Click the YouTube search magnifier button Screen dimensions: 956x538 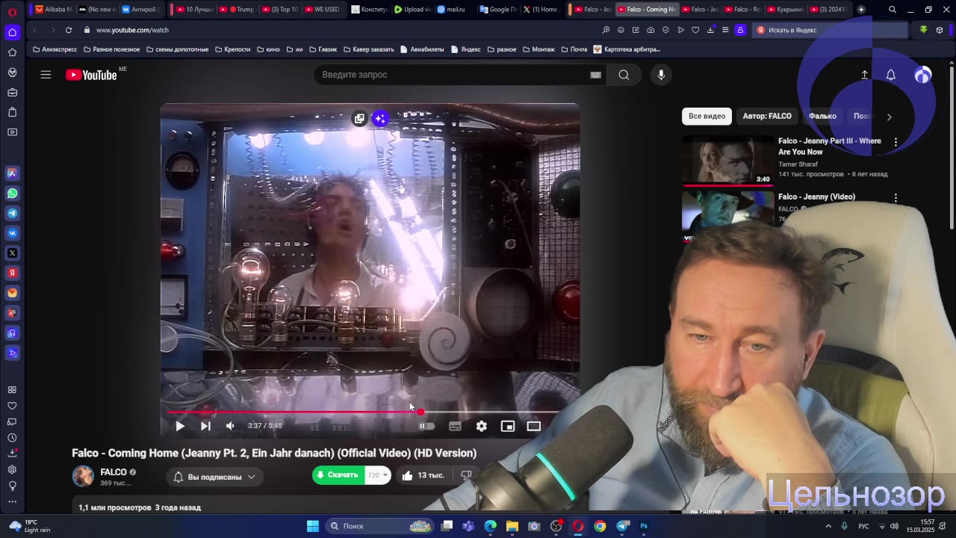(624, 75)
